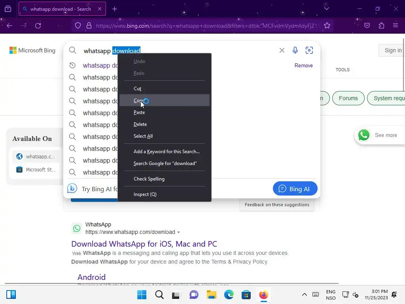The width and height of the screenshot is (405, 304).
Task: Click the history clock icon on first suggestion
Action: 73,65
